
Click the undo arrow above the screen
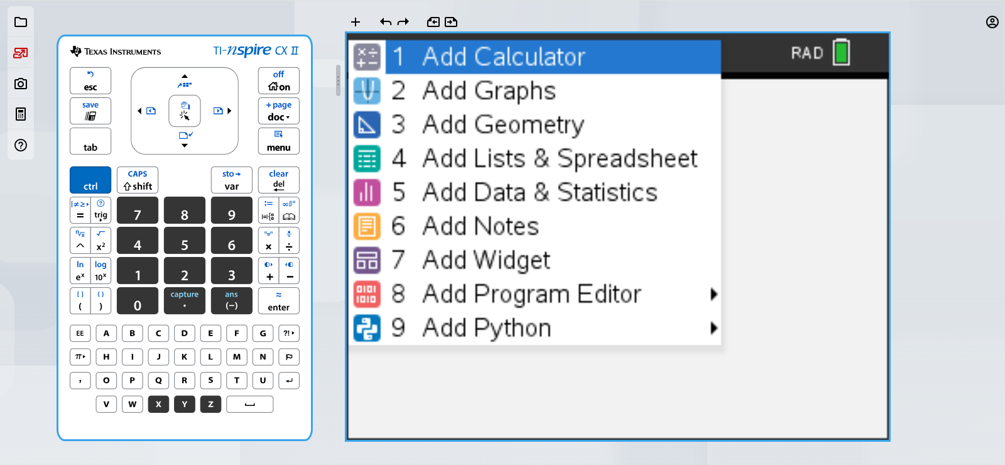click(x=385, y=22)
